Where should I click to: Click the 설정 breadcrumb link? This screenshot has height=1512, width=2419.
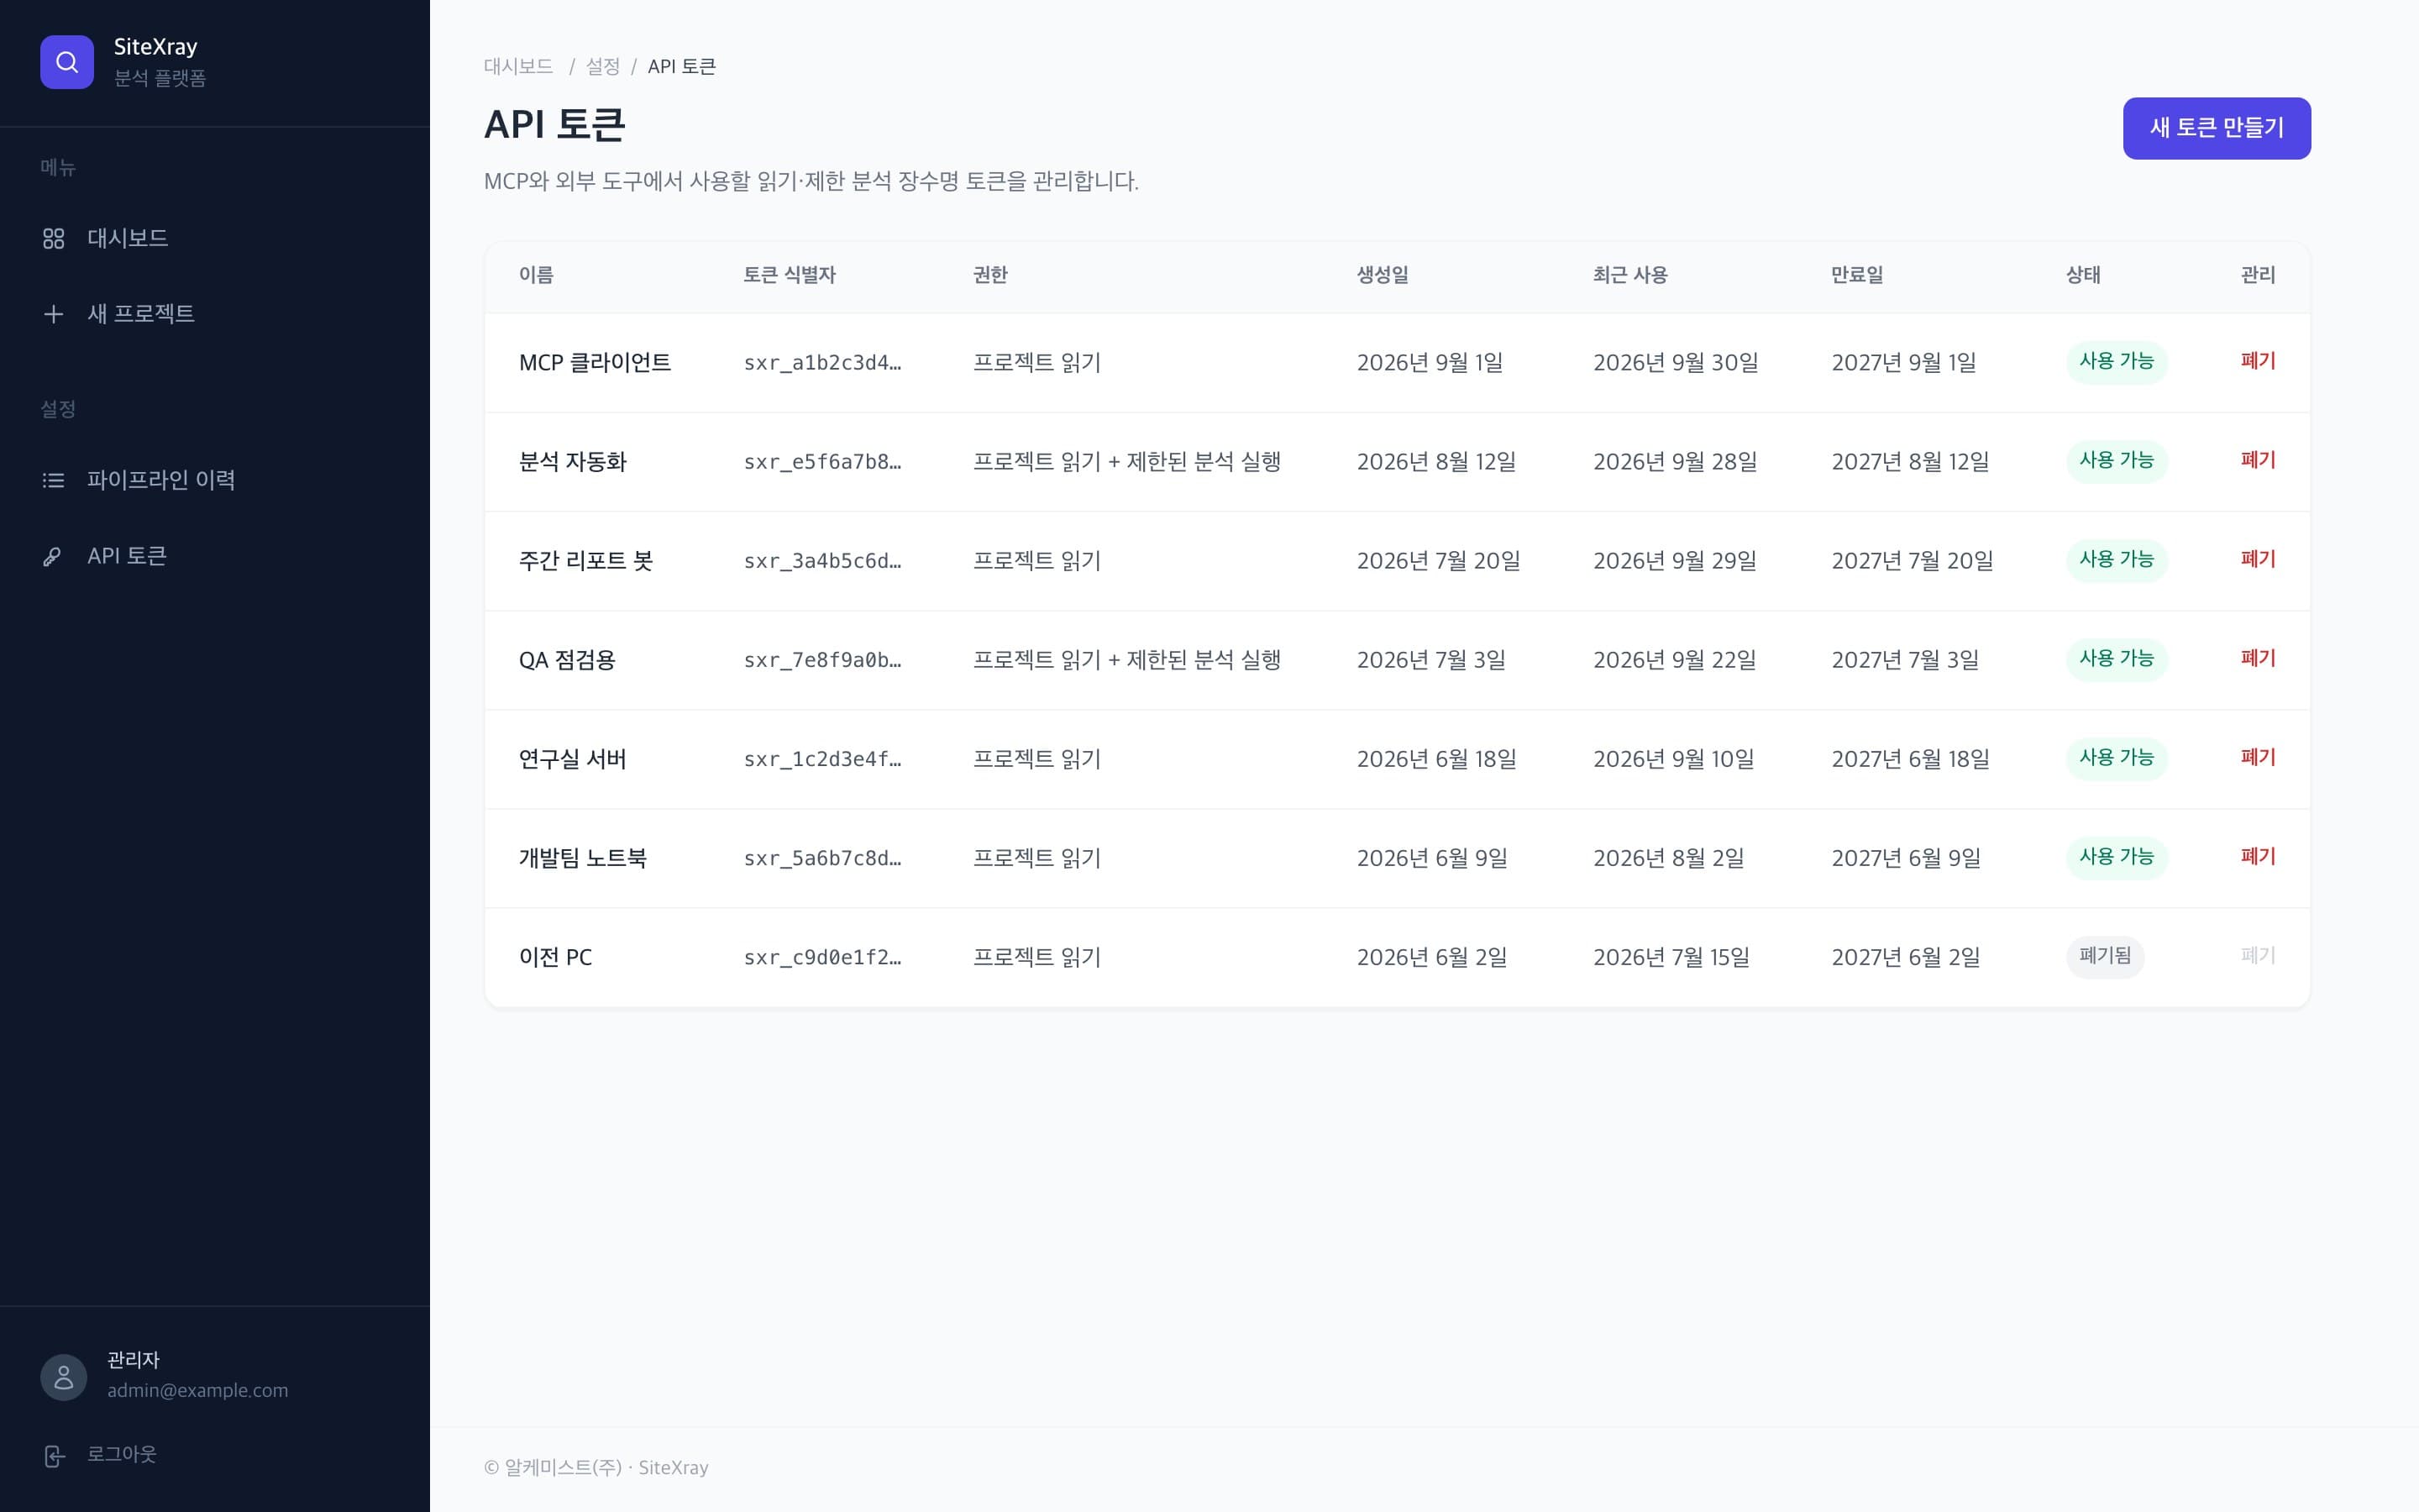pos(603,66)
